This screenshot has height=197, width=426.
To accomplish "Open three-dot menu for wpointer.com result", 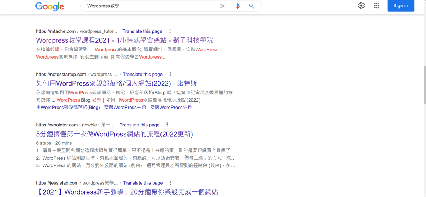I will coord(167,125).
